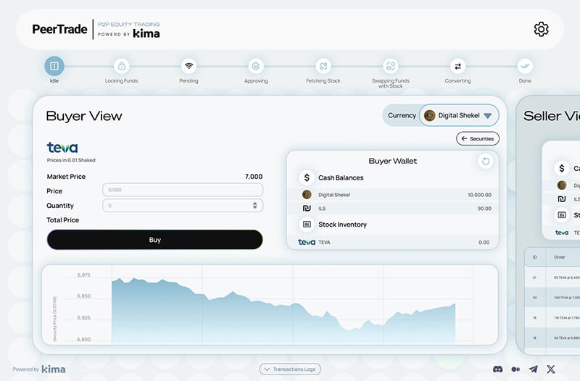580x381 pixels.
Task: Click the teva logo in Stock Inventory row
Action: point(307,242)
